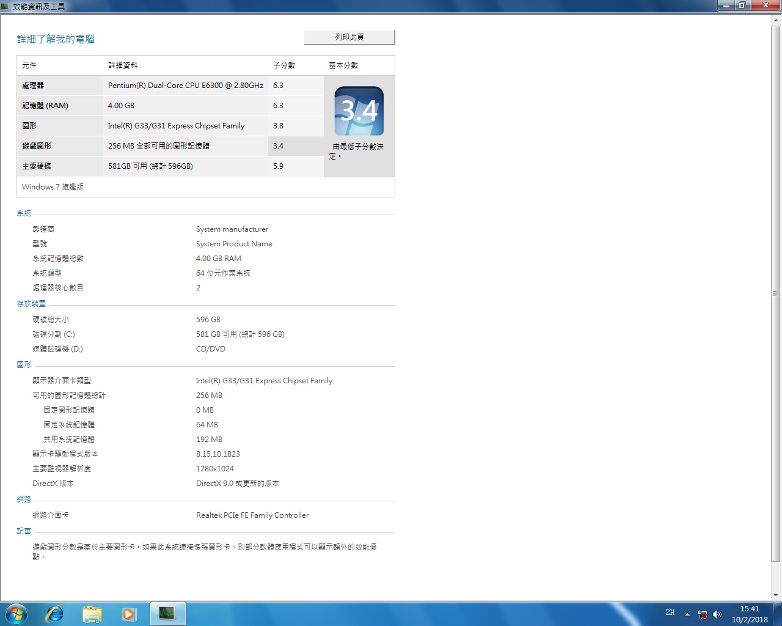Click the 由最低子分數決定 caption

point(357,151)
